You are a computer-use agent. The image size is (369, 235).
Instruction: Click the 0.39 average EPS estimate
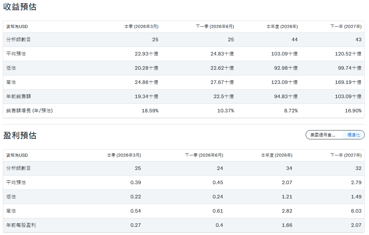tap(136, 182)
